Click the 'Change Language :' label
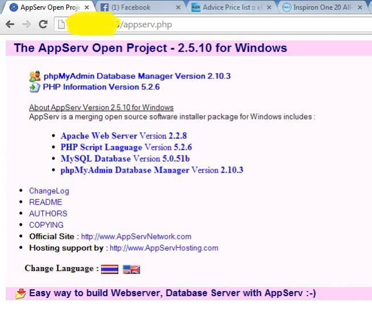 pos(62,268)
